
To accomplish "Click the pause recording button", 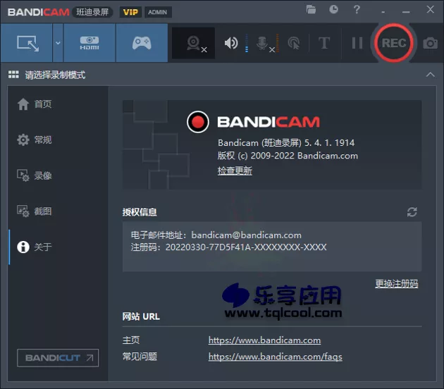I will click(x=357, y=43).
